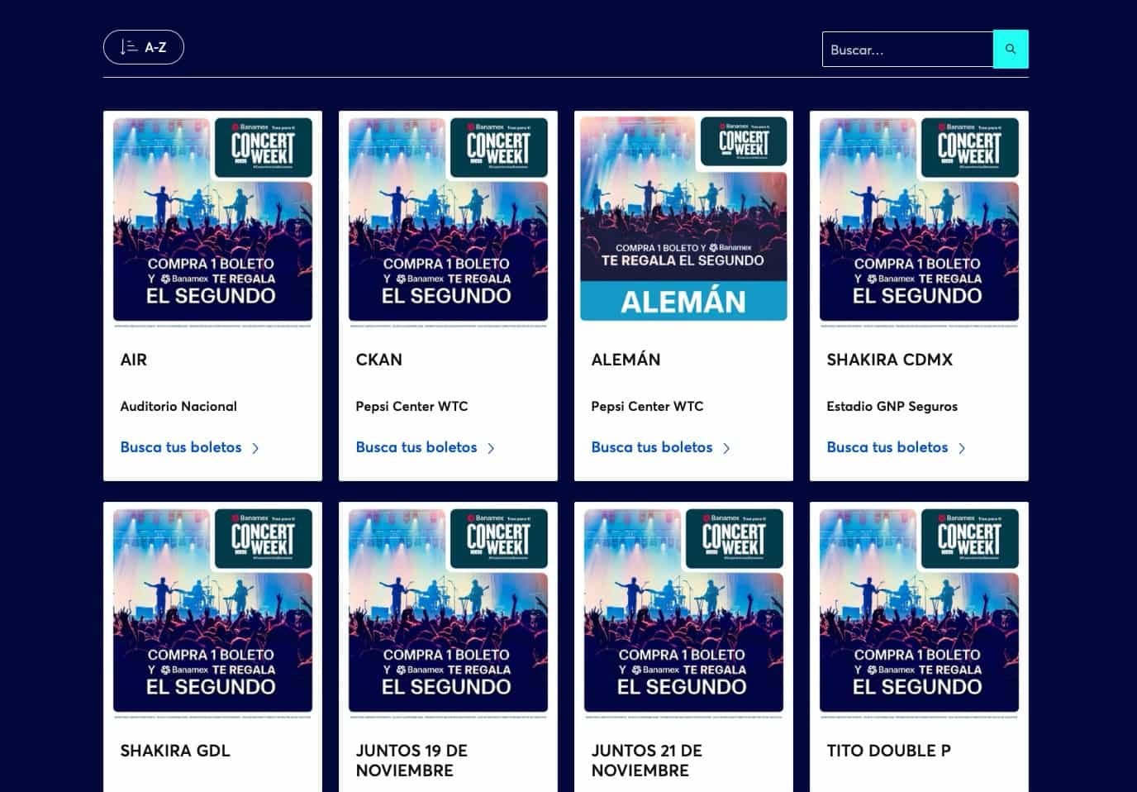The width and height of the screenshot is (1137, 792).
Task: Select the SHAKIRA CDMX event title
Action: [890, 360]
